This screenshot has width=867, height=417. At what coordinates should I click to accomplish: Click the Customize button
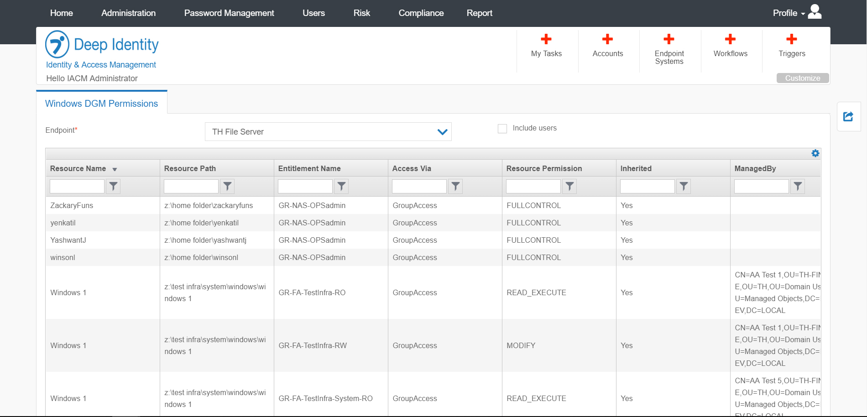pos(802,78)
